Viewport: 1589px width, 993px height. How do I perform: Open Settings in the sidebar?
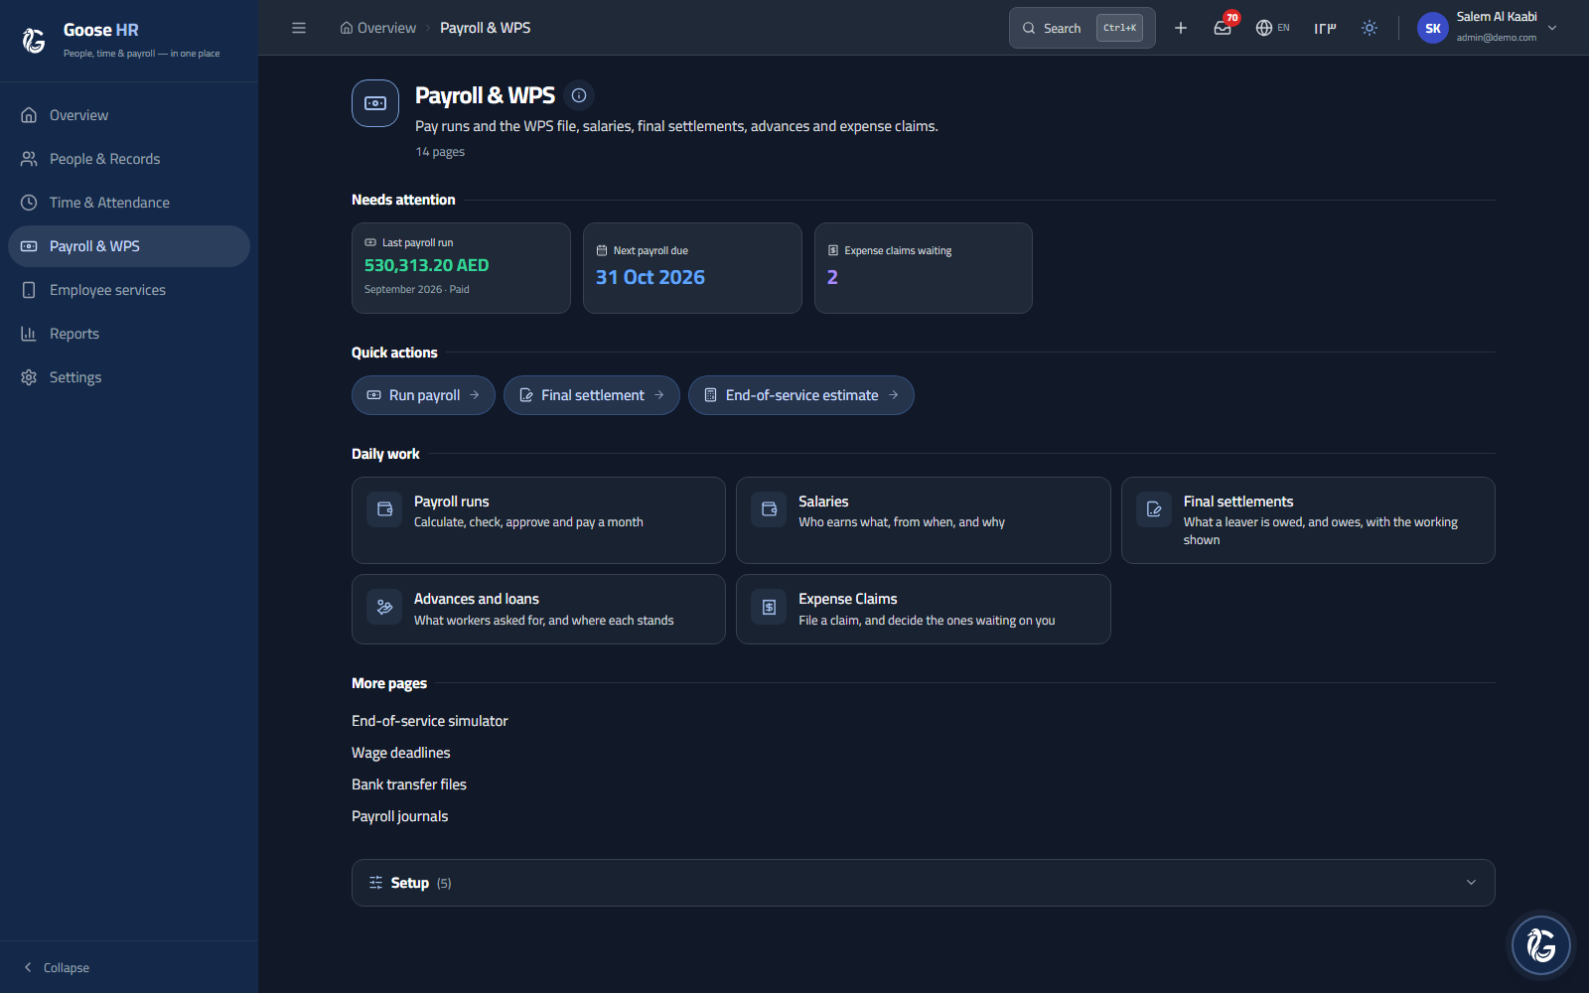tap(129, 377)
